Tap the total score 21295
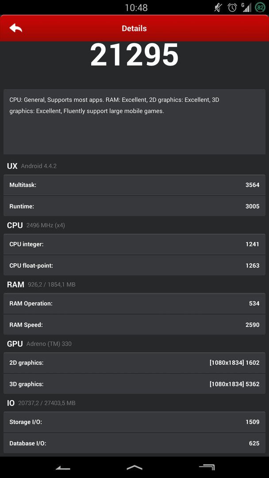This screenshot has width=269, height=478. click(x=134, y=55)
